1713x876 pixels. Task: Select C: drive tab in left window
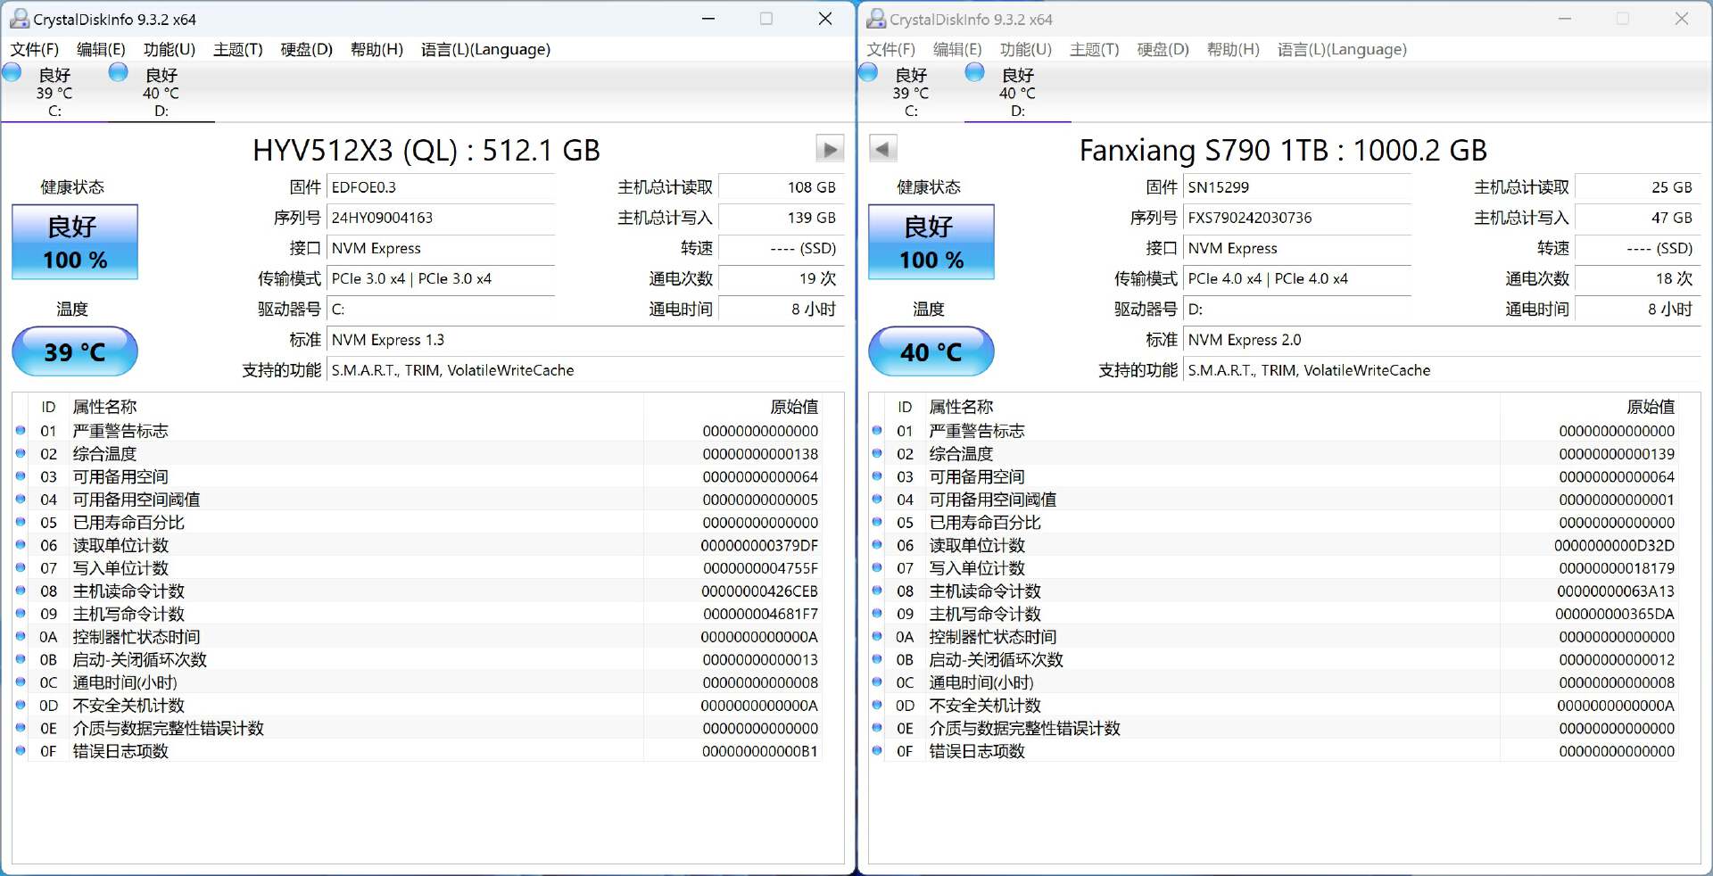pyautogui.click(x=54, y=92)
